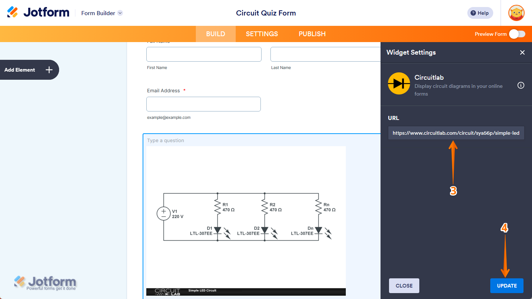Screen dimensions: 532x299
Task: Switch to the SETTINGS tab
Action: 262,34
